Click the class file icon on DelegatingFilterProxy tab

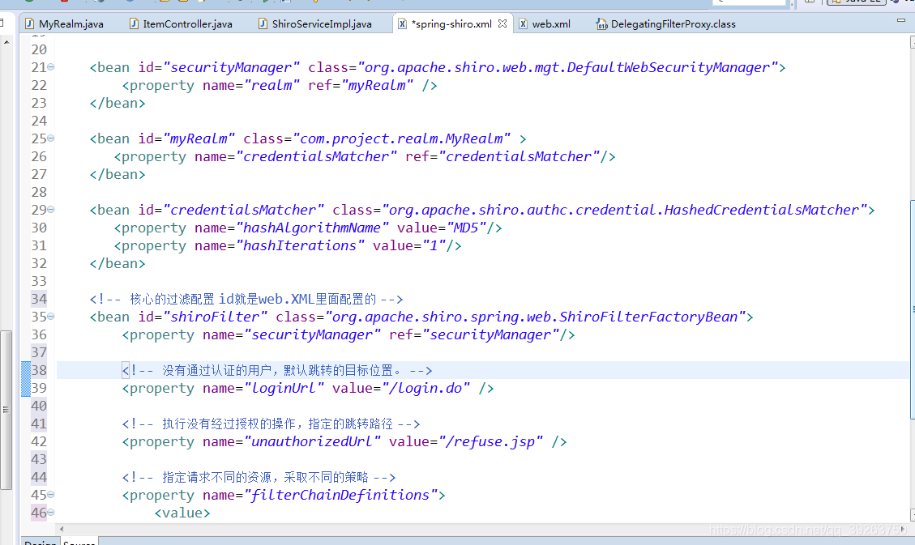[x=601, y=24]
